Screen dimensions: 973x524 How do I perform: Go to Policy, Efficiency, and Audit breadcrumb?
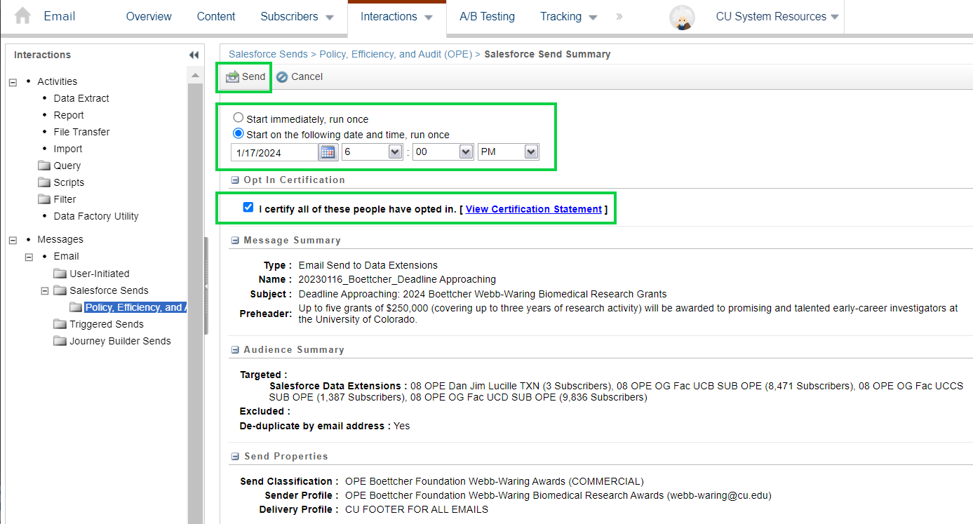pos(396,54)
